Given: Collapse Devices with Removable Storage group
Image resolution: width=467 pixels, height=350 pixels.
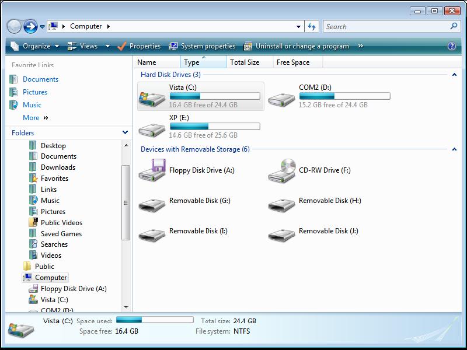Looking at the screenshot, I should coord(454,149).
